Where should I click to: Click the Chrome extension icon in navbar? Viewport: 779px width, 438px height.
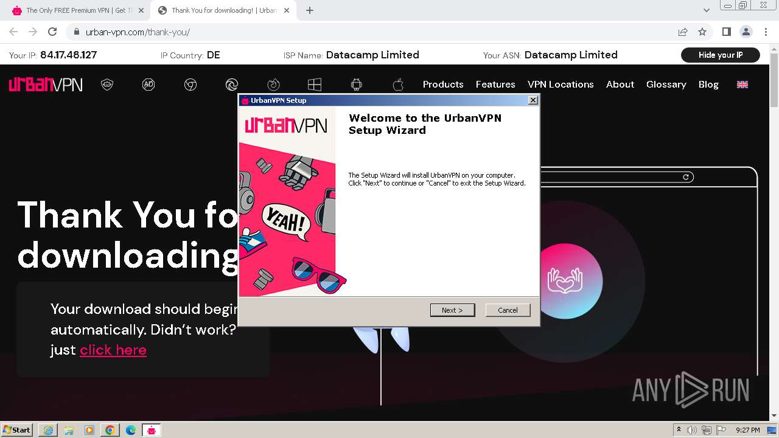tap(190, 85)
